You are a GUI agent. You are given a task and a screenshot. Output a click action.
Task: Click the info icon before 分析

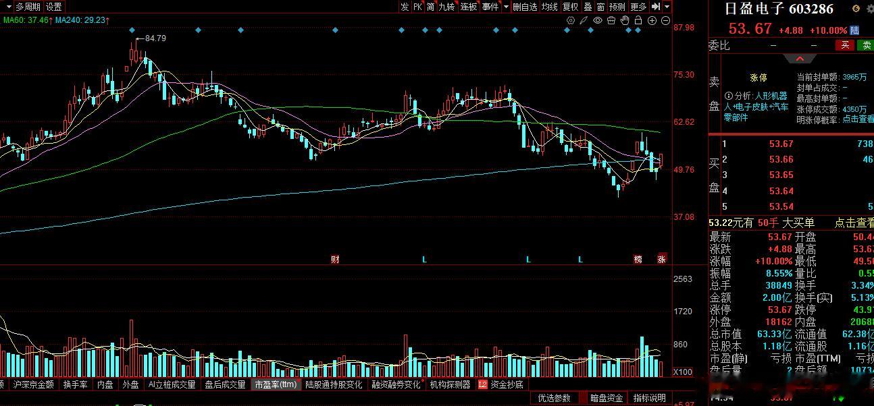pos(729,96)
